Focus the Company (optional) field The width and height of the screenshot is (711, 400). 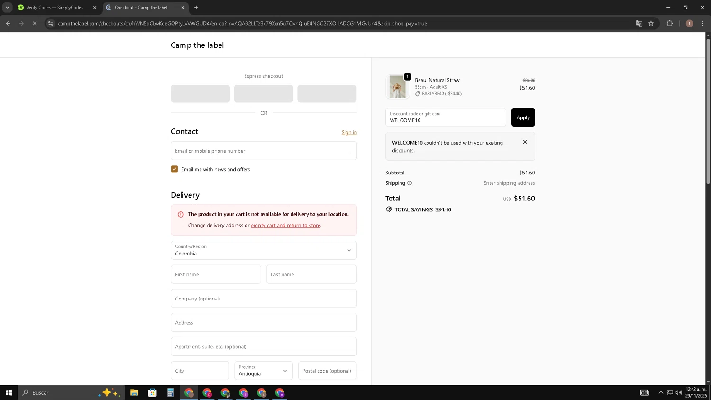(264, 299)
